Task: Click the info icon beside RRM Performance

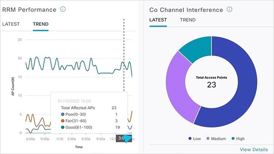Action: click(x=63, y=9)
